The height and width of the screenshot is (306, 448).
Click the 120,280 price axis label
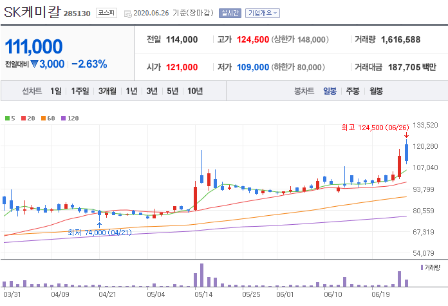tap(425, 146)
